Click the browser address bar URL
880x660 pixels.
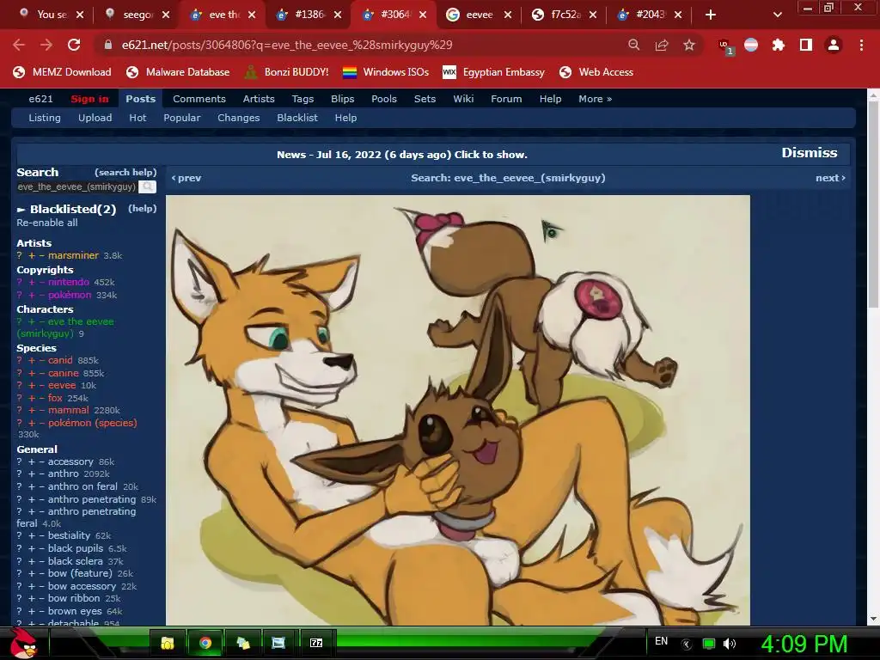click(x=287, y=45)
